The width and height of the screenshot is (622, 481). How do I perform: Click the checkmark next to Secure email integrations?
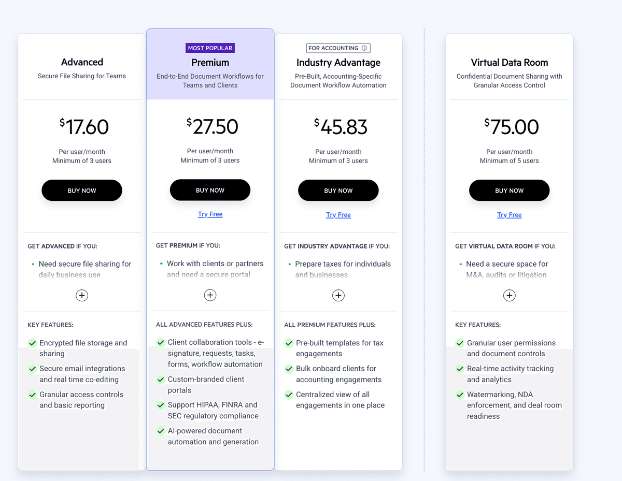click(32, 369)
